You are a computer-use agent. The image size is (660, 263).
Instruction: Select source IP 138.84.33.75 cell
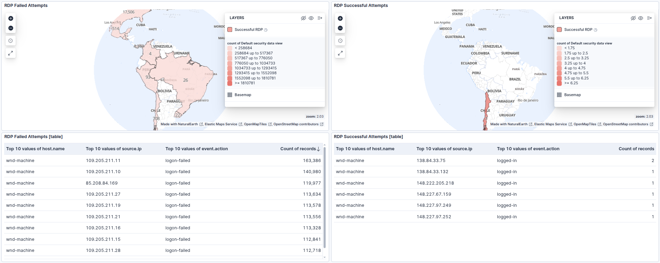click(431, 161)
